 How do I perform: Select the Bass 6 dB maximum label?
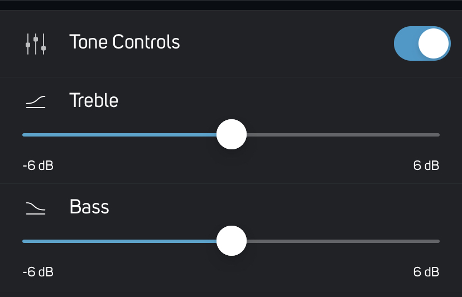click(x=426, y=272)
